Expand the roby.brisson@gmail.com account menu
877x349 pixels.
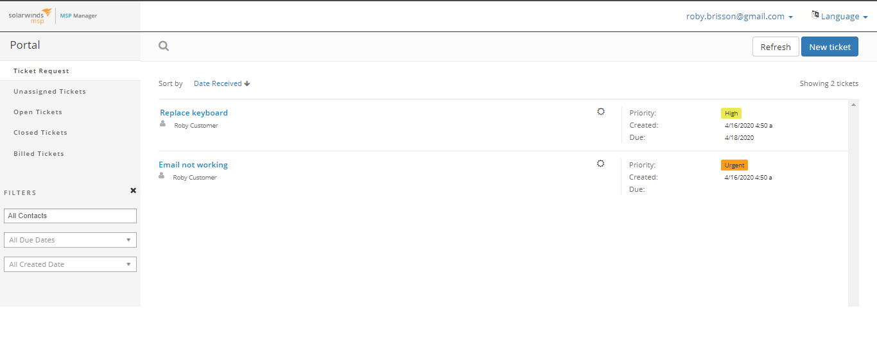[x=740, y=17]
